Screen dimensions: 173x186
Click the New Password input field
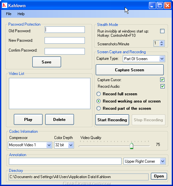coord(65,40)
